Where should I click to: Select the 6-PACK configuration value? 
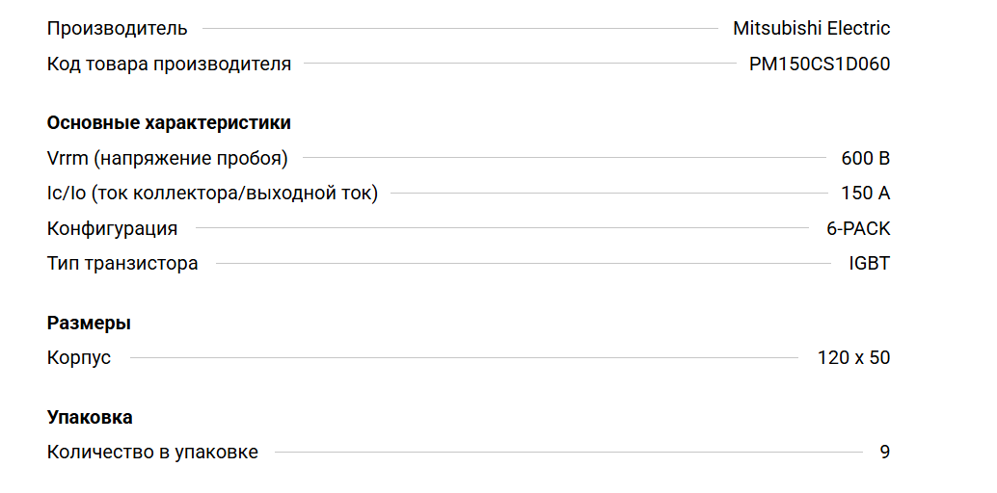pyautogui.click(x=858, y=229)
